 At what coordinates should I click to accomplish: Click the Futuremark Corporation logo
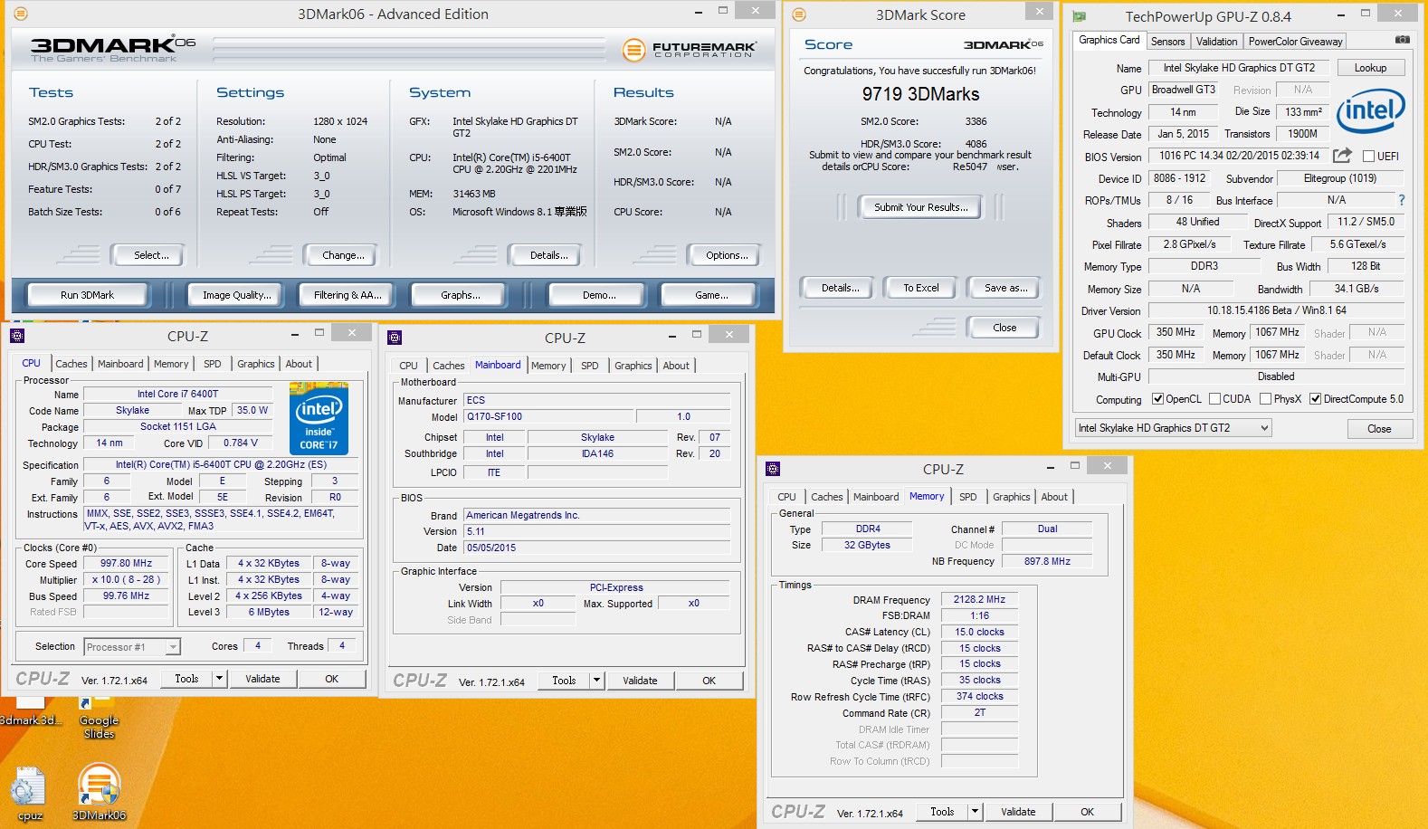[x=690, y=50]
